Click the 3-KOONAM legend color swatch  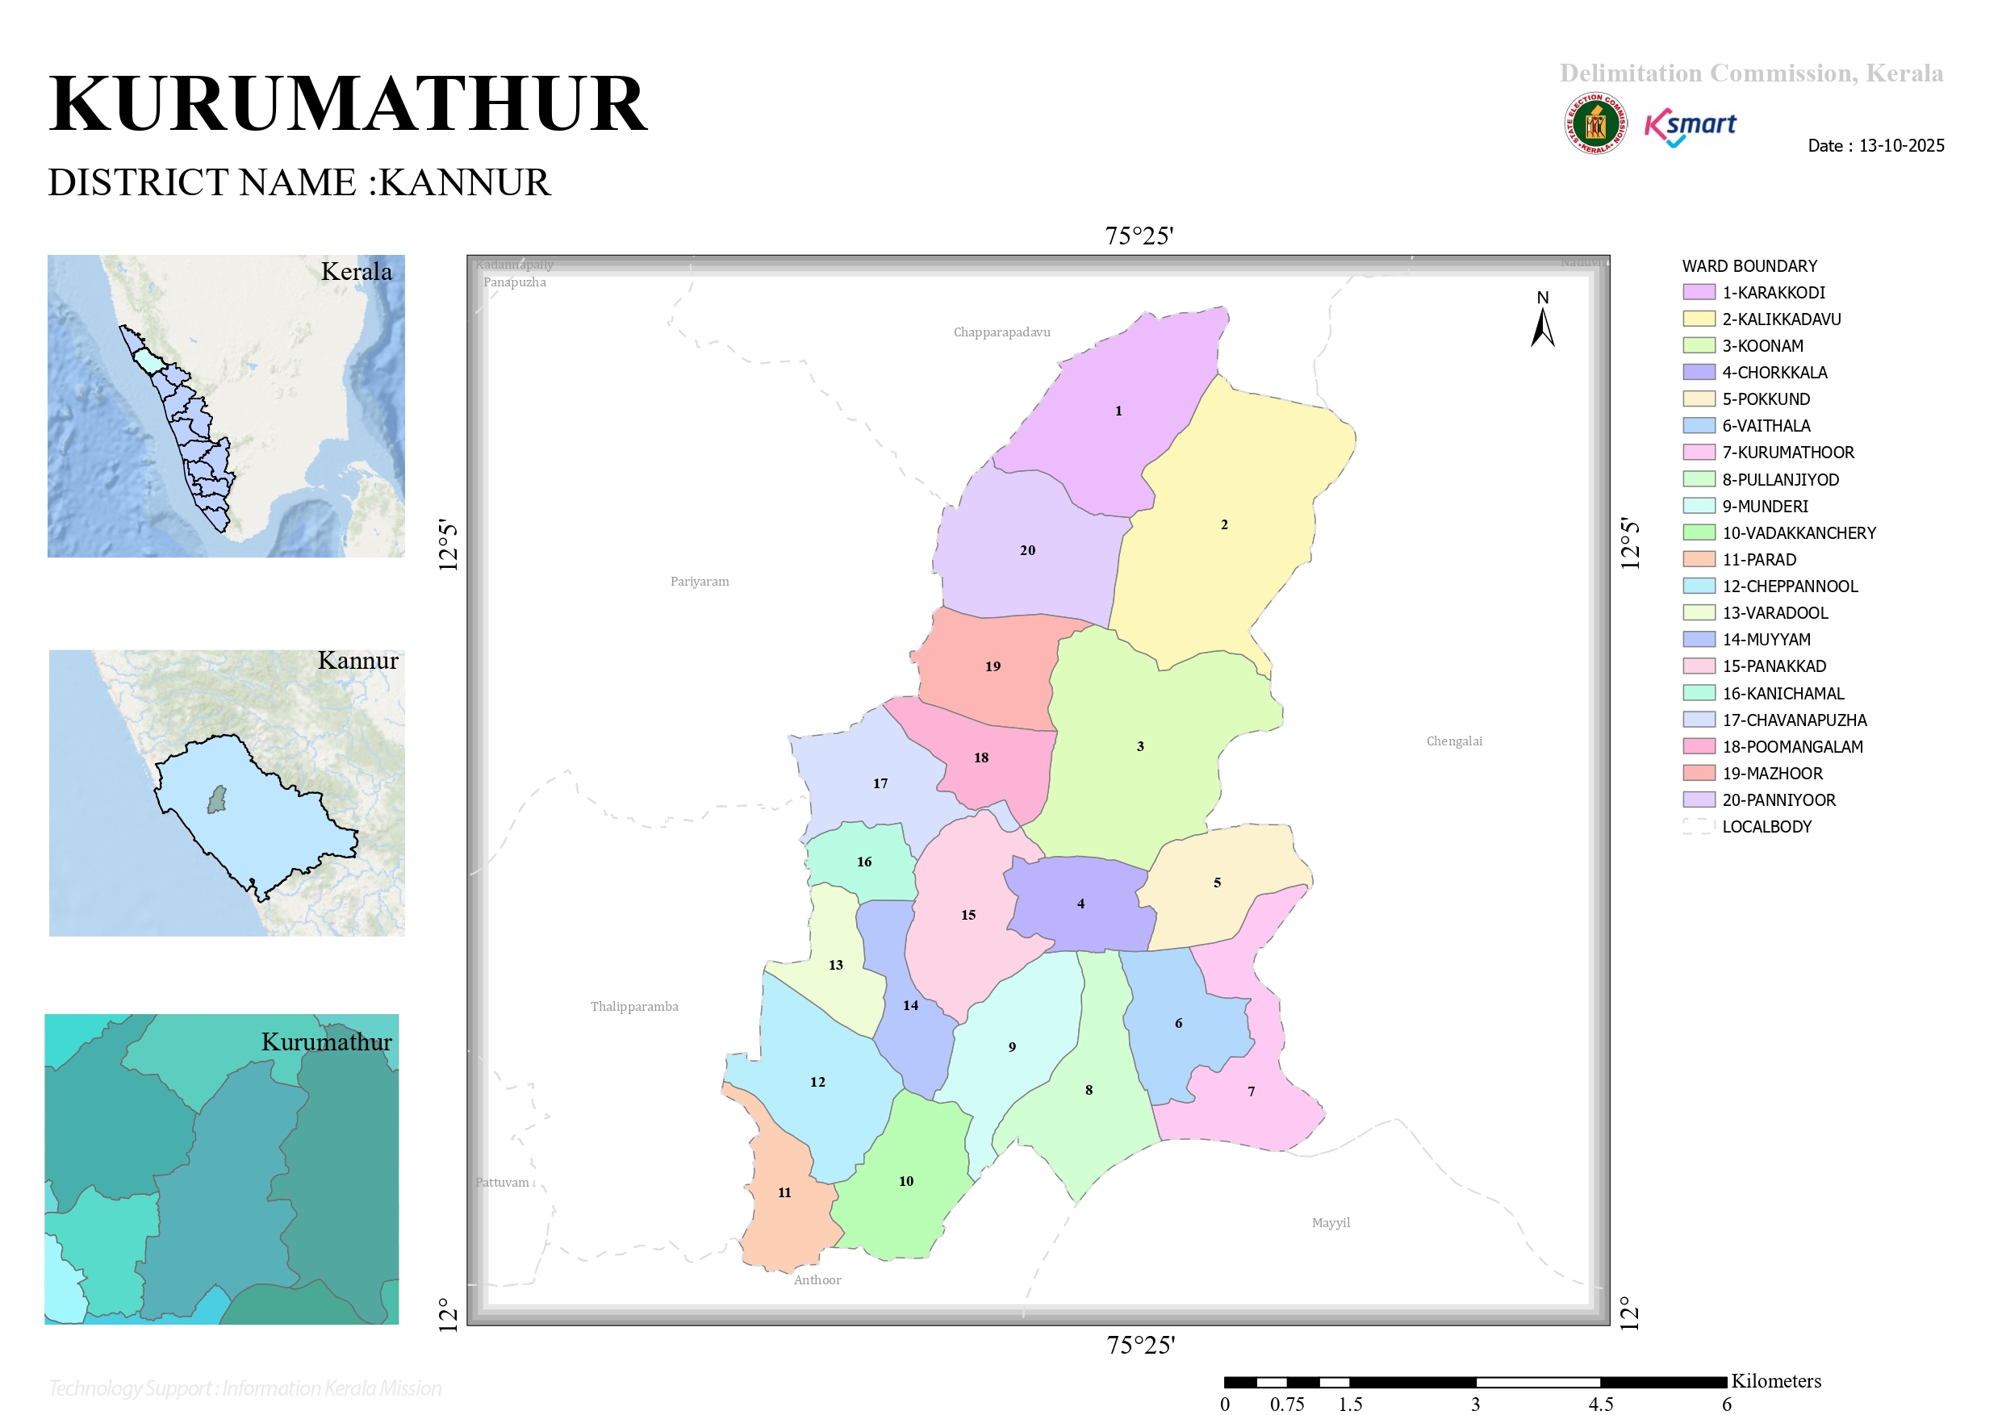[1699, 345]
